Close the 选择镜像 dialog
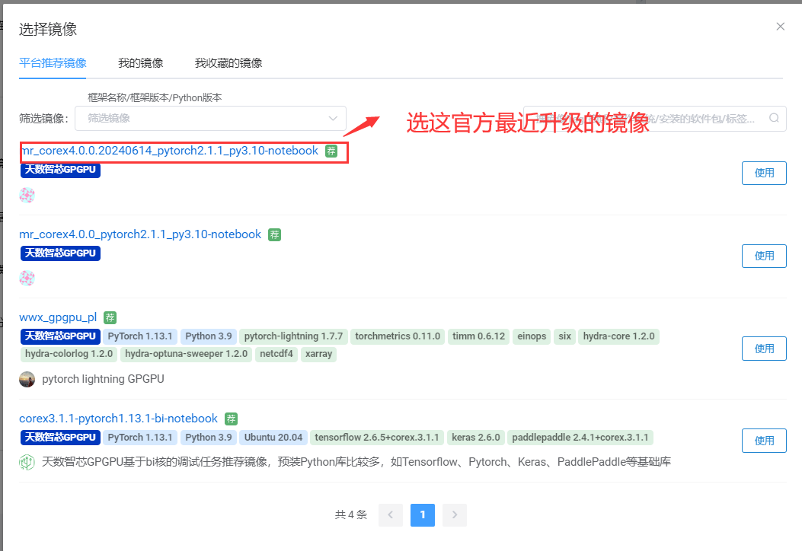The height and width of the screenshot is (551, 802). click(x=780, y=27)
